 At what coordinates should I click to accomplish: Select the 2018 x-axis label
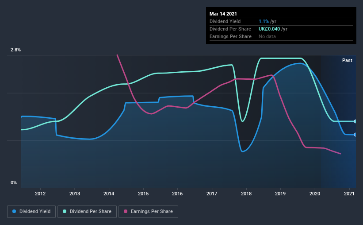pos(246,194)
